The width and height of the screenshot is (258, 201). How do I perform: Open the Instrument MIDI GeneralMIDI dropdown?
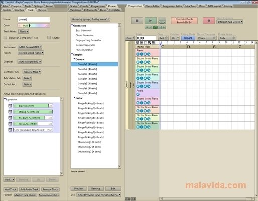[30, 47]
